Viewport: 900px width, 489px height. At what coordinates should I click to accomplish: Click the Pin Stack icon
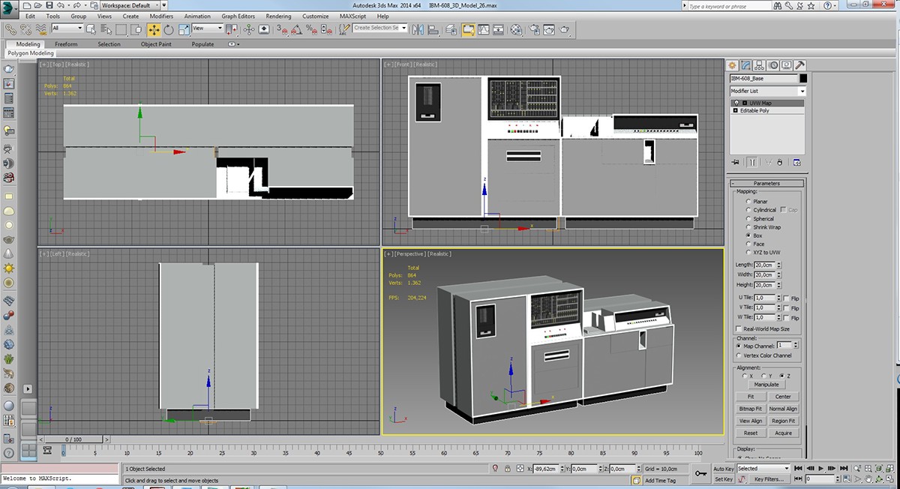point(735,162)
